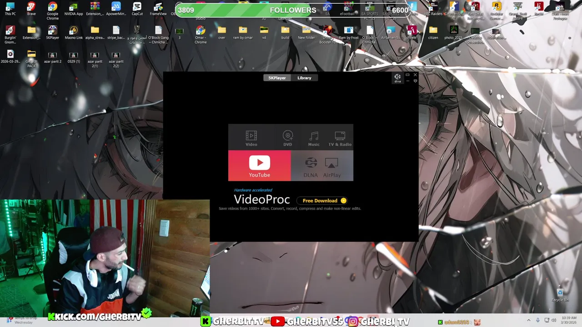Image resolution: width=582 pixels, height=327 pixels.
Task: Open 'ram by omar' folder
Action: (x=243, y=33)
